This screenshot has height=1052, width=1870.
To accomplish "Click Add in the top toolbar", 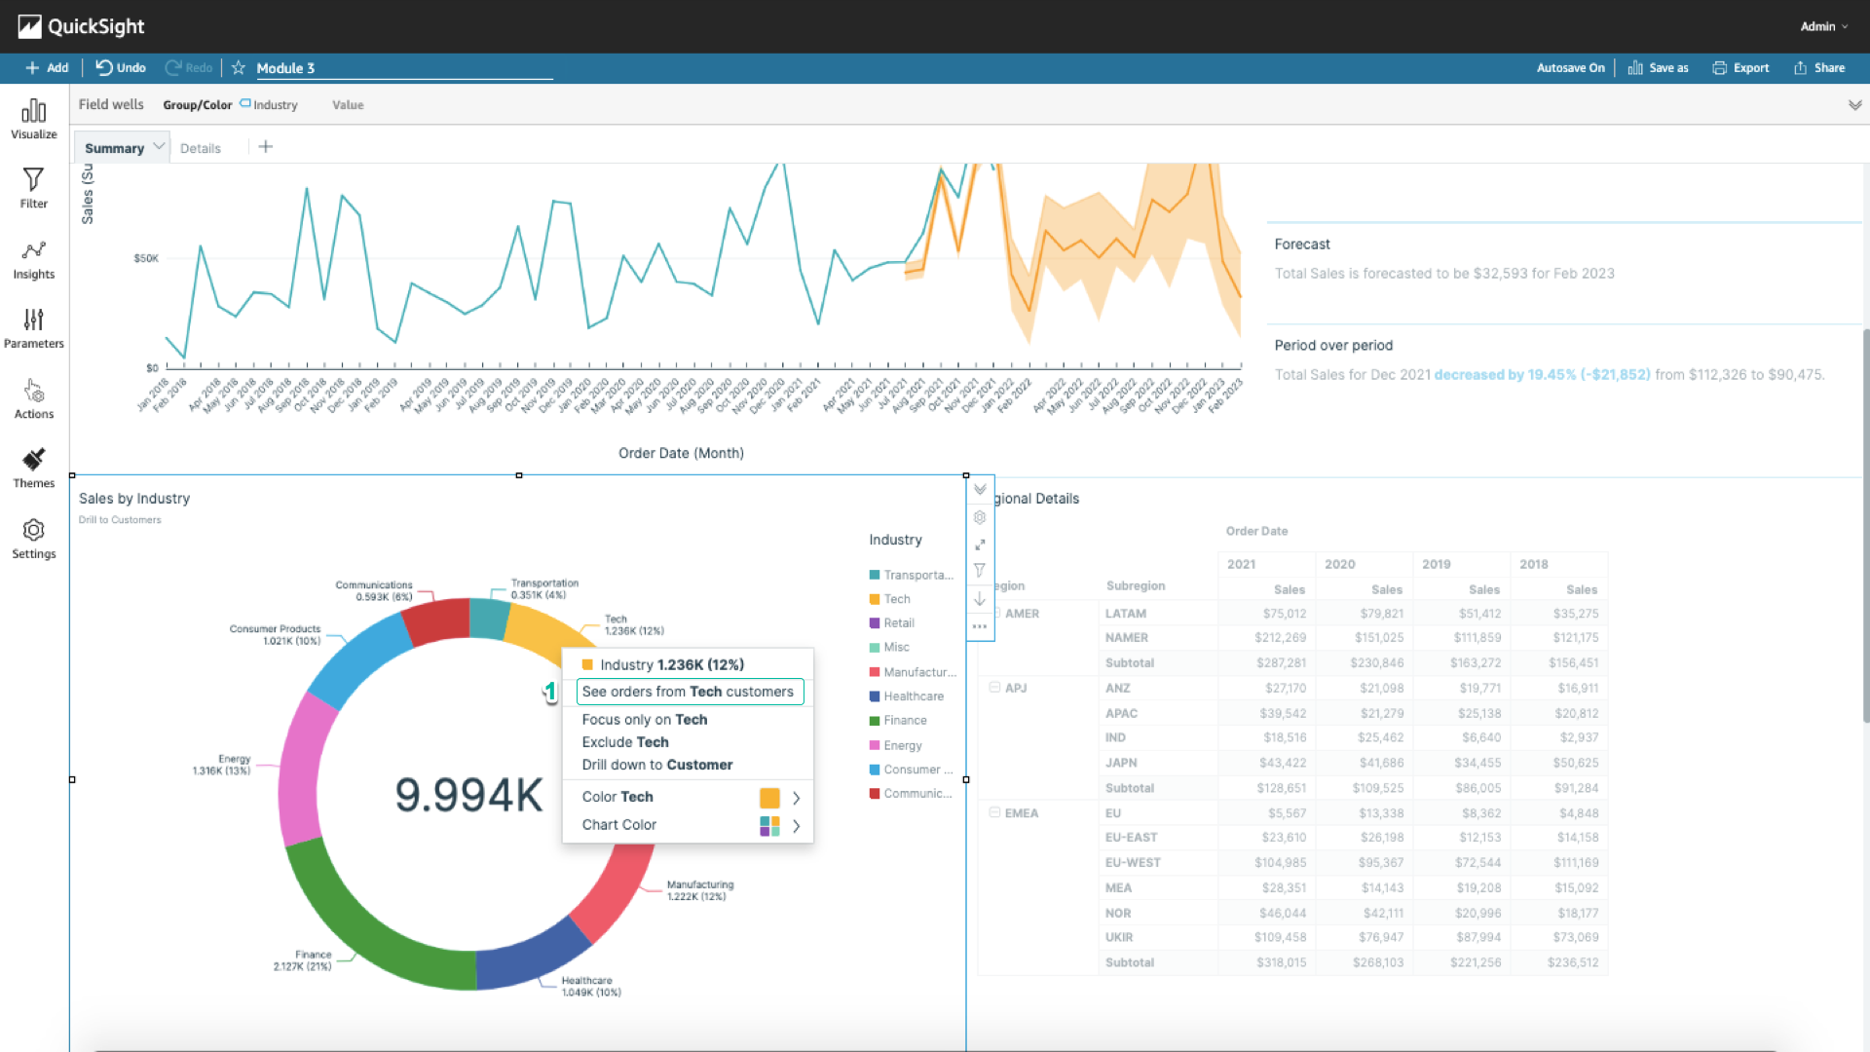I will click(47, 68).
